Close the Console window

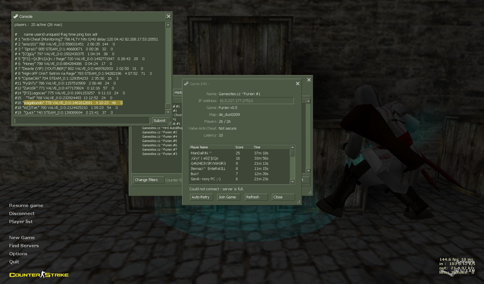(169, 16)
